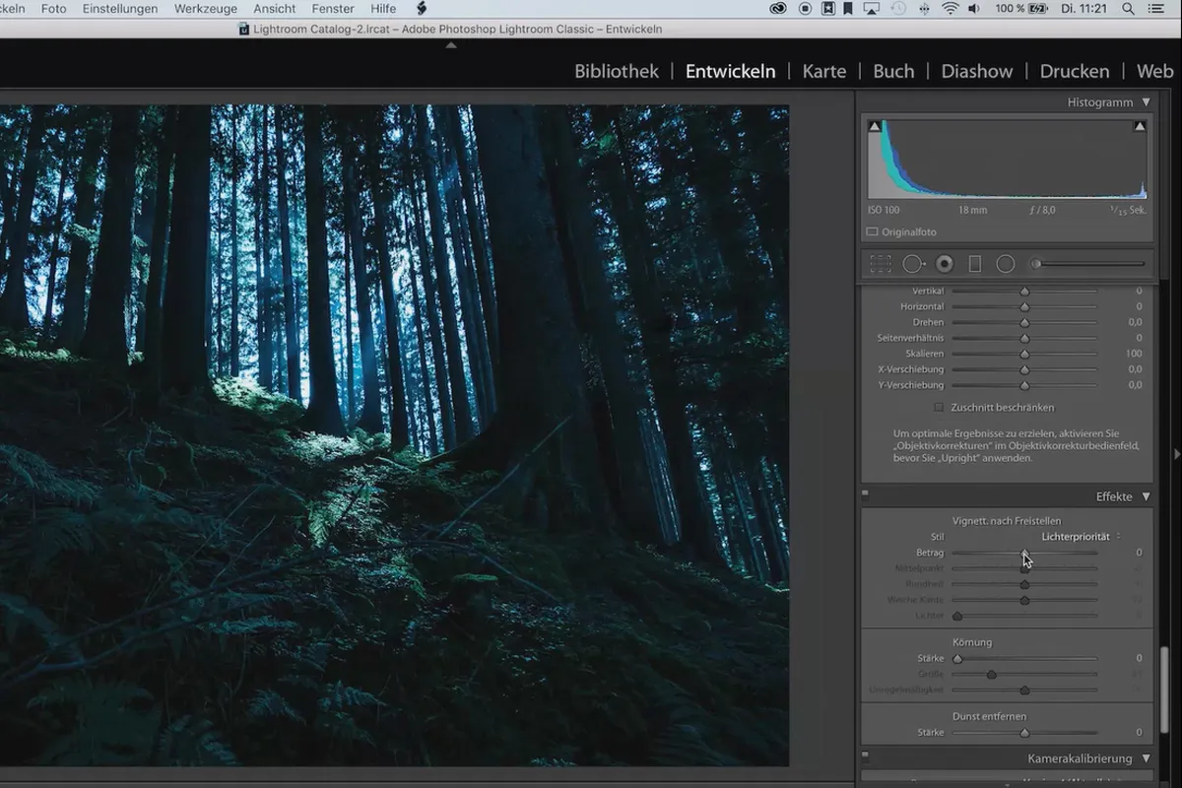This screenshot has width=1182, height=788.
Task: Select the Spot Removal tool
Action: click(914, 264)
